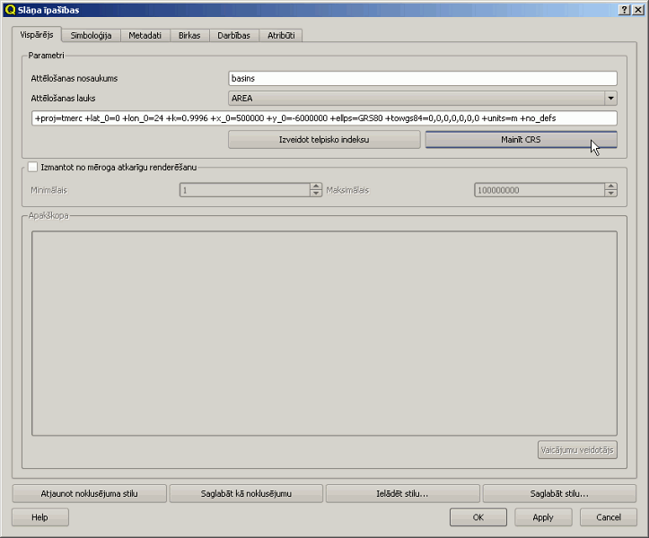Close the Slāņa īpašības window
The width and height of the screenshot is (649, 538).
point(638,10)
